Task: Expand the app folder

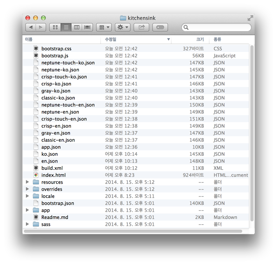Action: [27, 210]
